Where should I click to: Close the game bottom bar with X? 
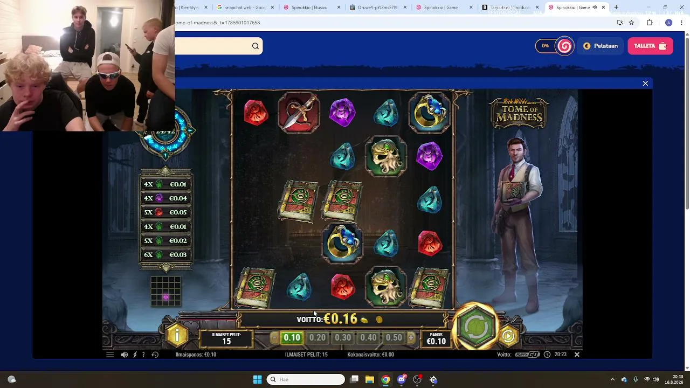(x=577, y=355)
